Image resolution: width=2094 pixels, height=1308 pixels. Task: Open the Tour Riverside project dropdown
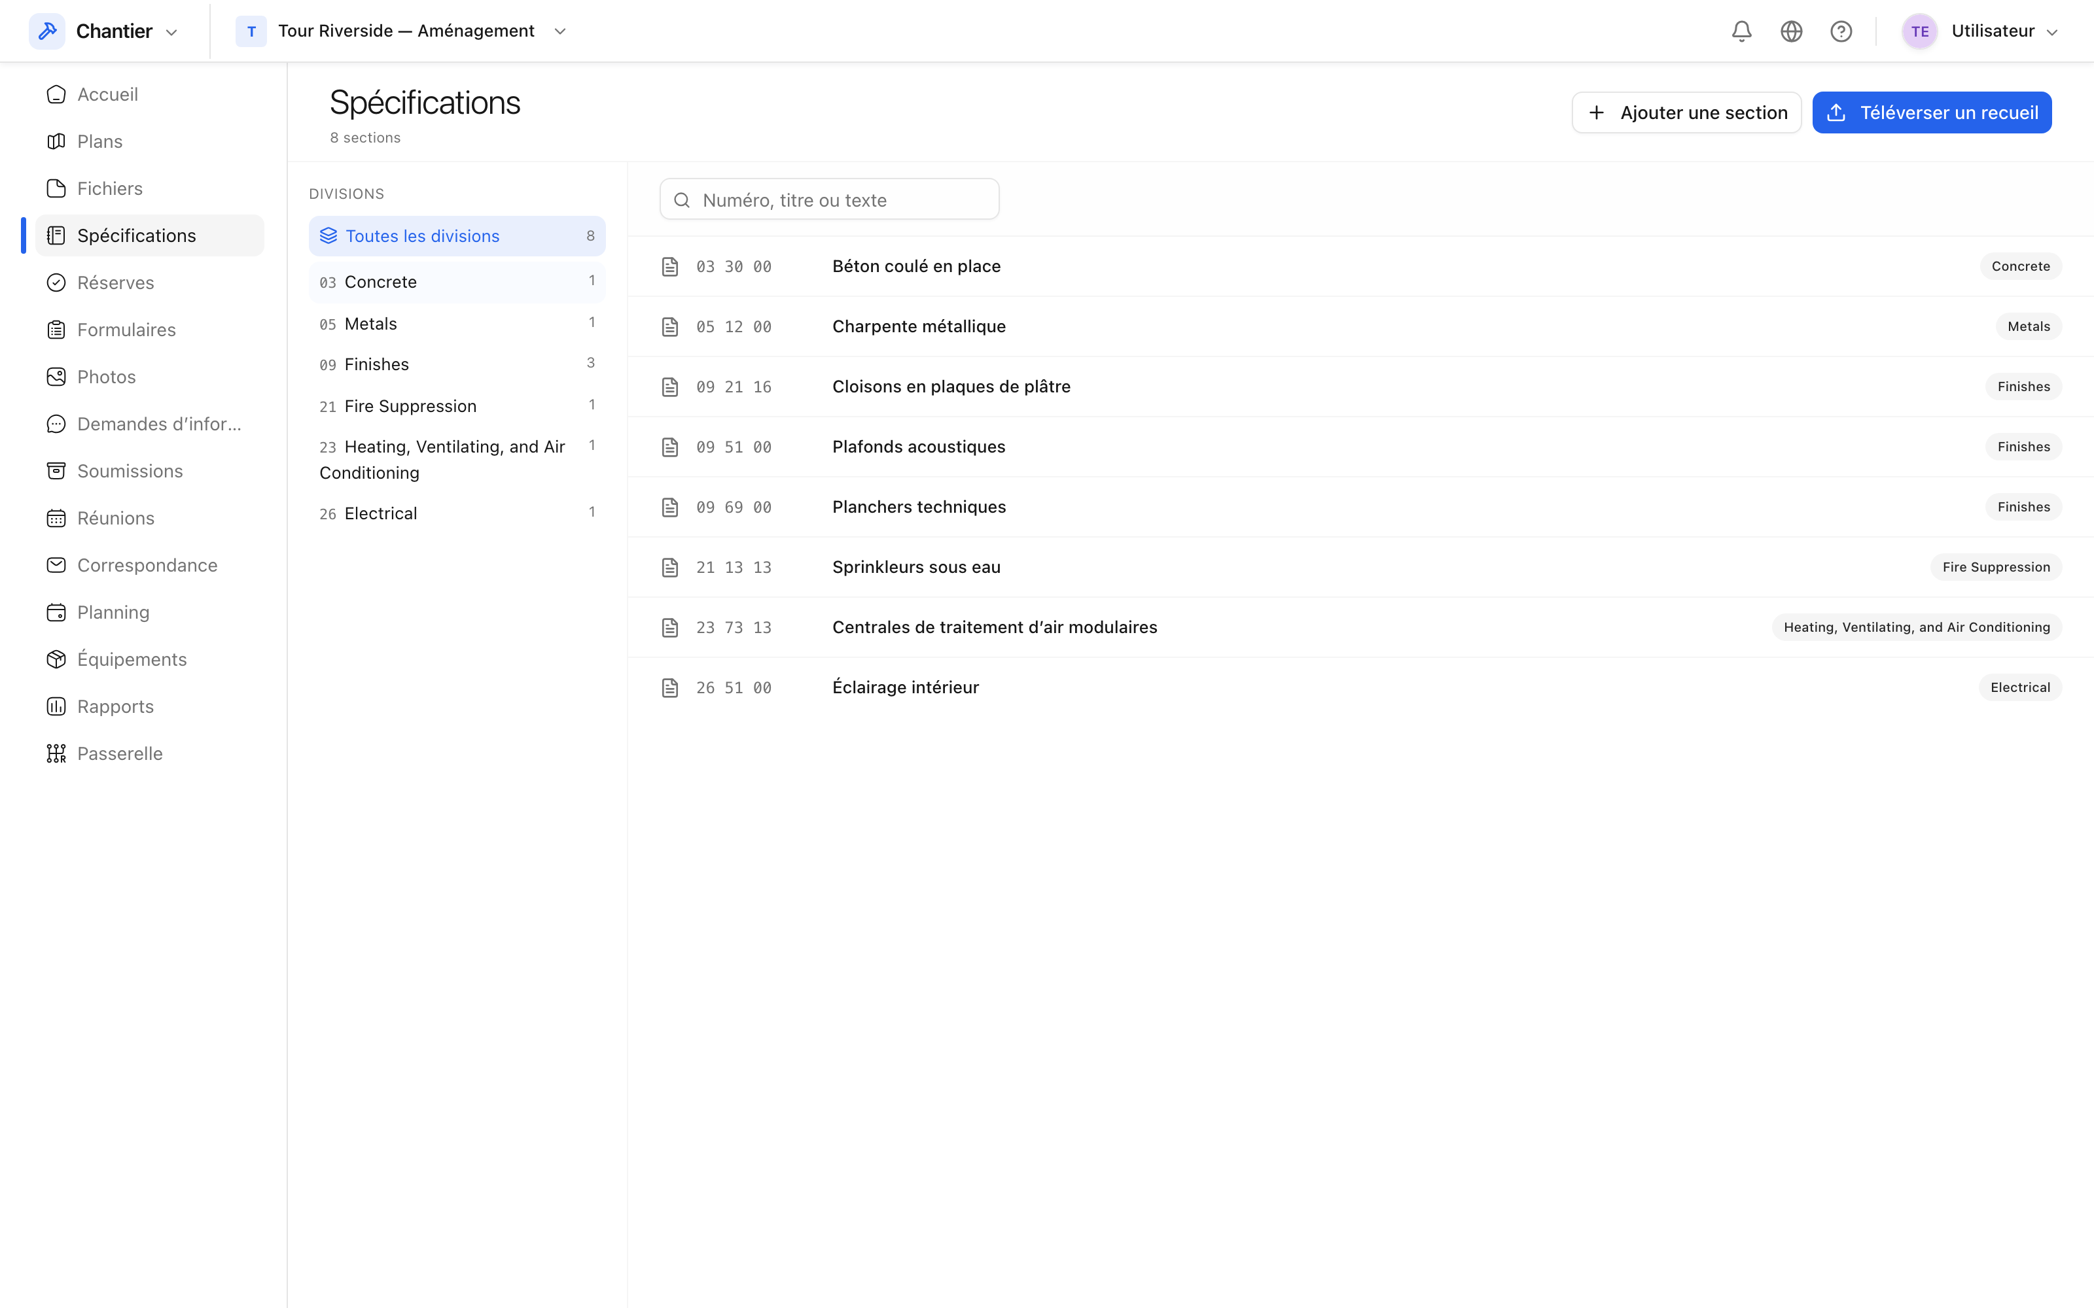(560, 31)
